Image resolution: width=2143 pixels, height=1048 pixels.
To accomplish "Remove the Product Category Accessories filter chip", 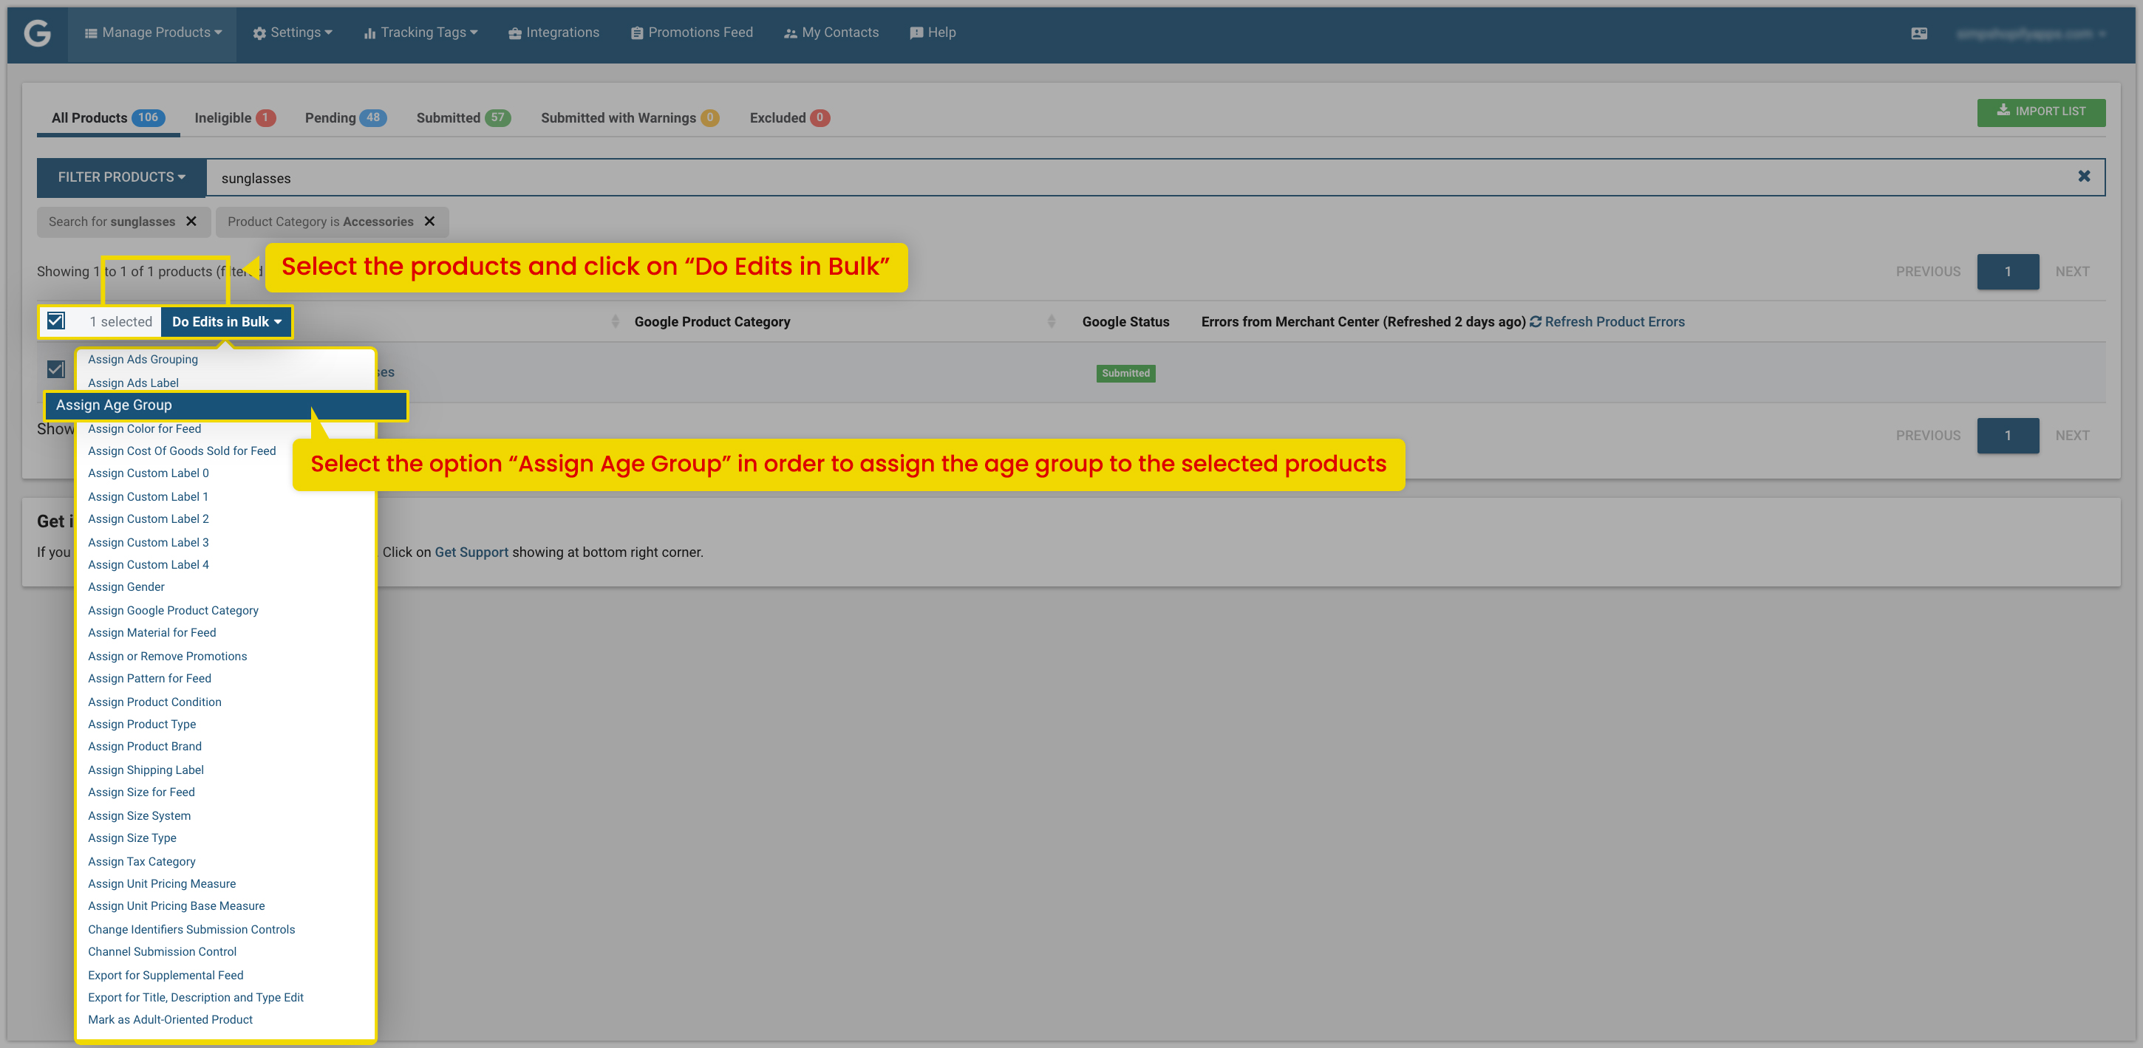I will pyautogui.click(x=429, y=222).
